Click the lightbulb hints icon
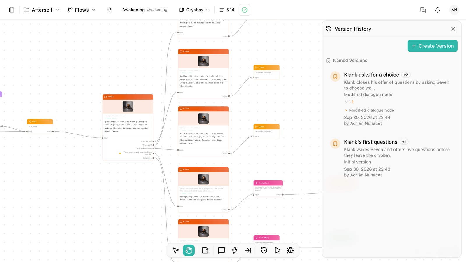 pos(109,10)
